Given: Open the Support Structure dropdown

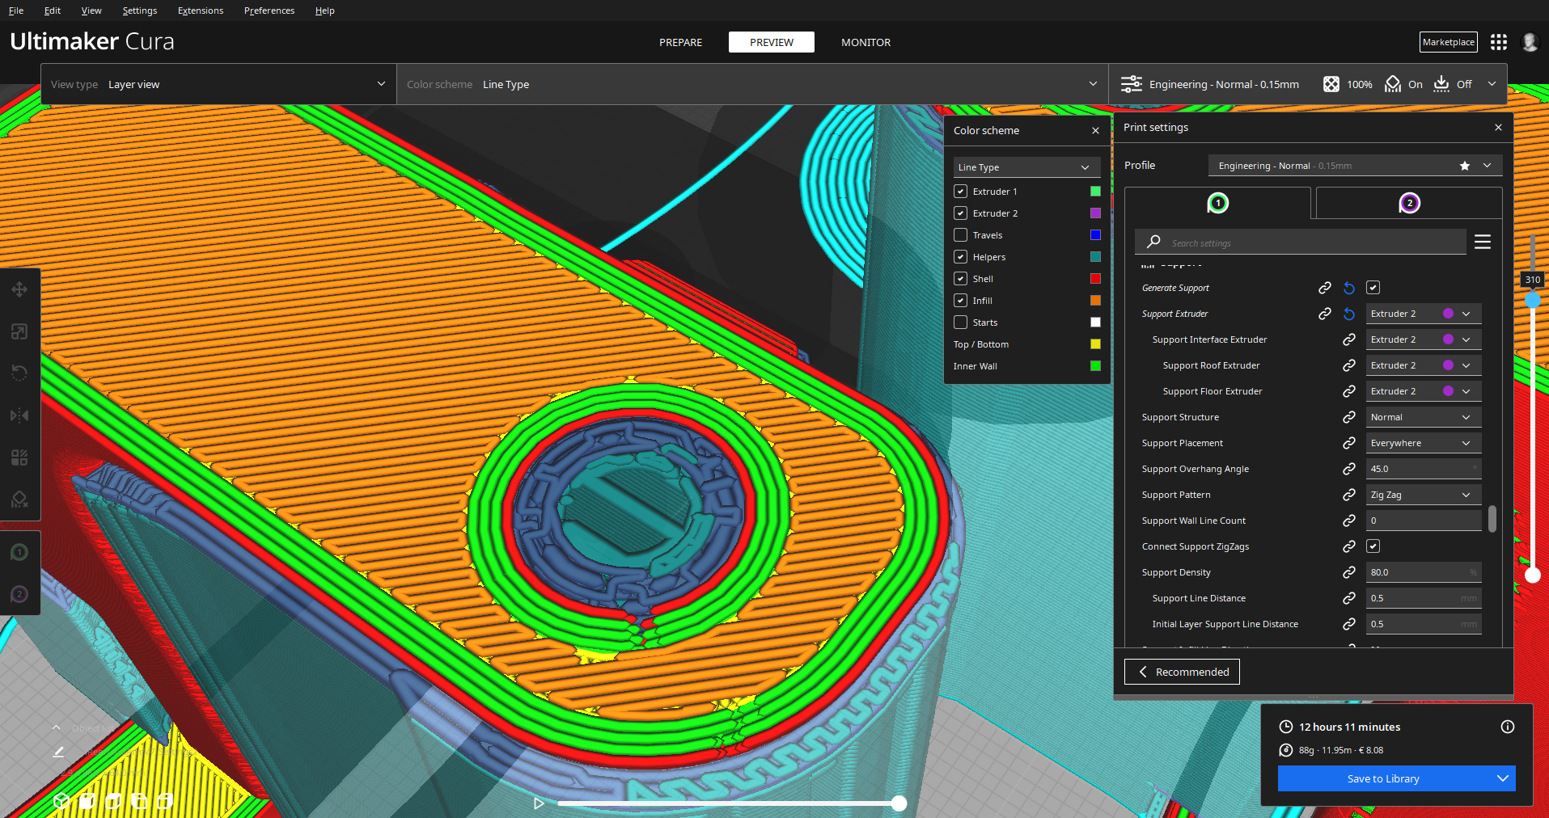Looking at the screenshot, I should click(x=1424, y=417).
